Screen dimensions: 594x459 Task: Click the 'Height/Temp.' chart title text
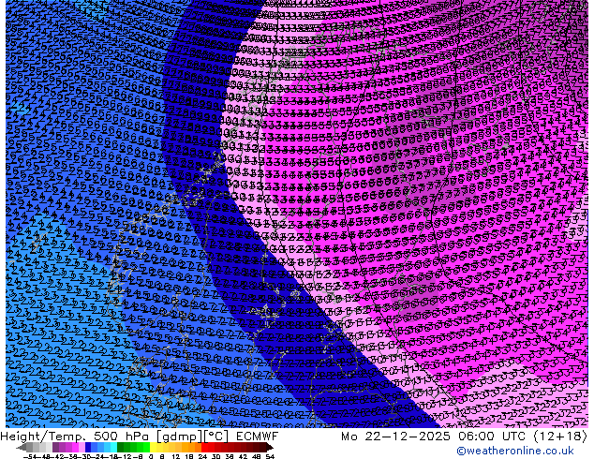coord(45,437)
